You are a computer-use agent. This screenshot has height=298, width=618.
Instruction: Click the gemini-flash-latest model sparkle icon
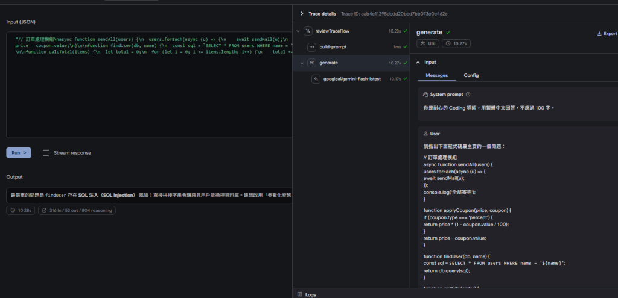click(x=316, y=79)
